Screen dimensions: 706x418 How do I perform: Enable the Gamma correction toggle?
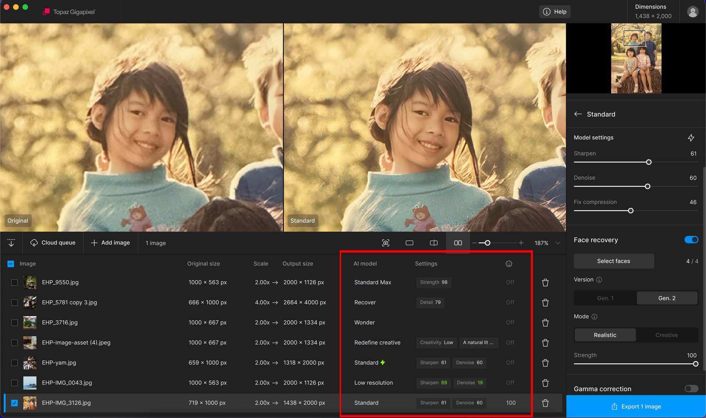coord(691,389)
